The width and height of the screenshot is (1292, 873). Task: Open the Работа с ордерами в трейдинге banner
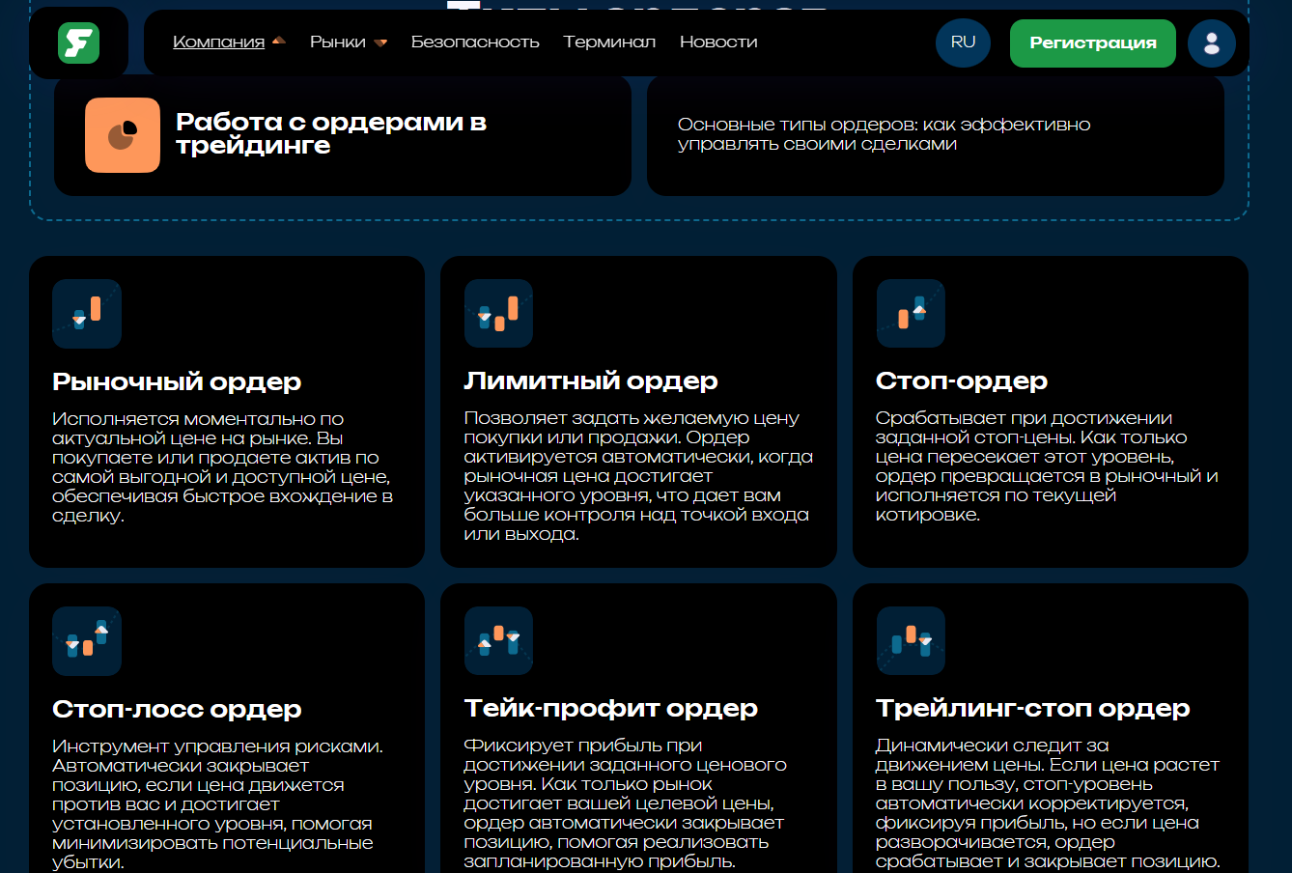point(341,136)
